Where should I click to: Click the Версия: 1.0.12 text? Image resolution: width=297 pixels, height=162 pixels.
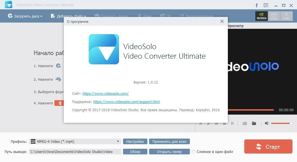tap(145, 82)
